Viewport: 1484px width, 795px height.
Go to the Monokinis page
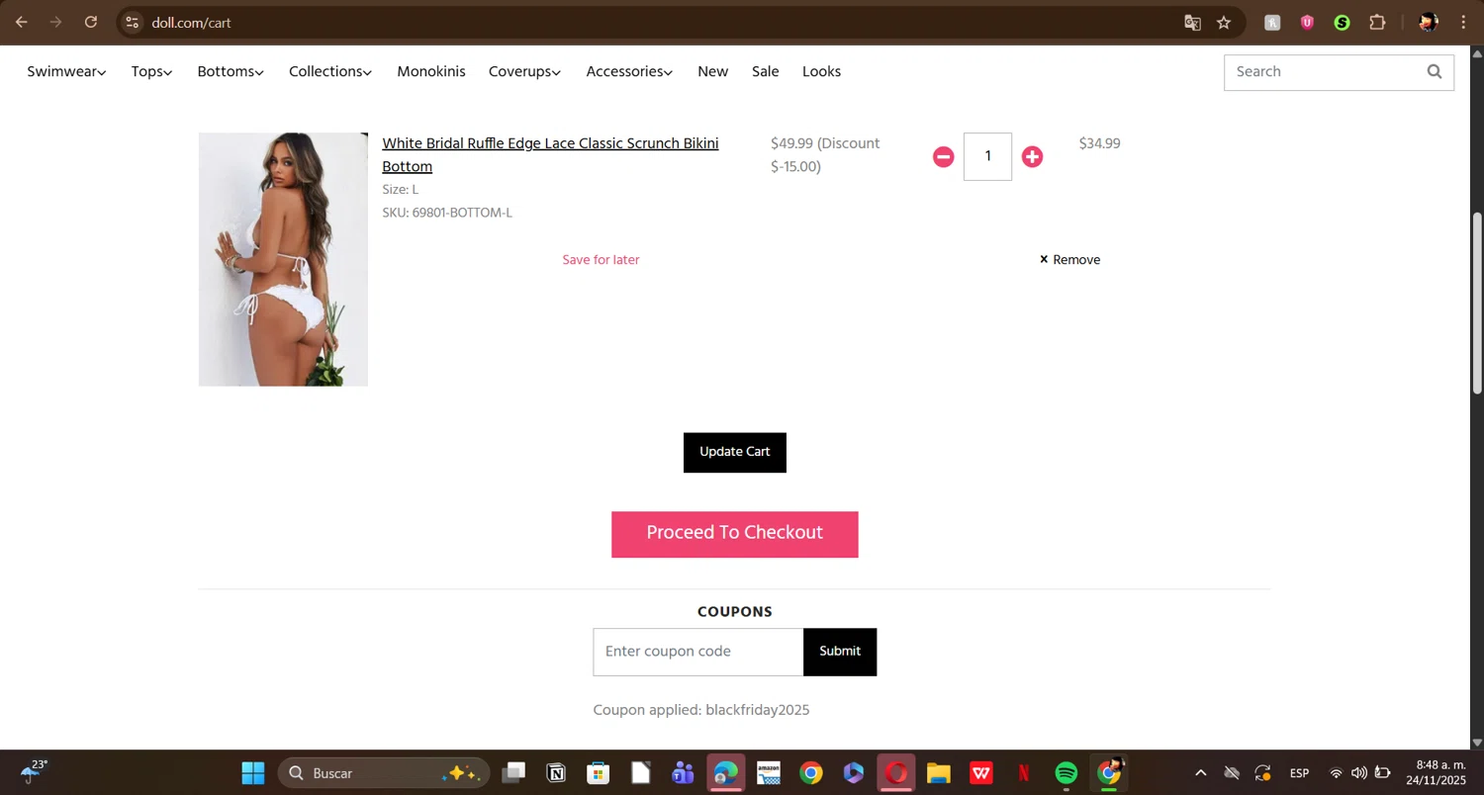[x=431, y=71]
